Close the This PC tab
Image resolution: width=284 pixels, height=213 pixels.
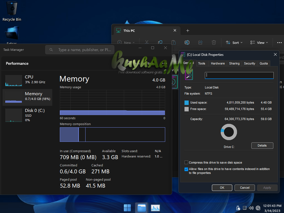tap(175, 30)
